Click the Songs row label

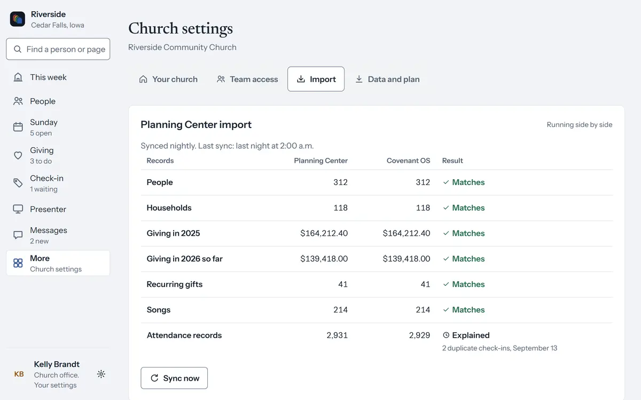point(159,310)
